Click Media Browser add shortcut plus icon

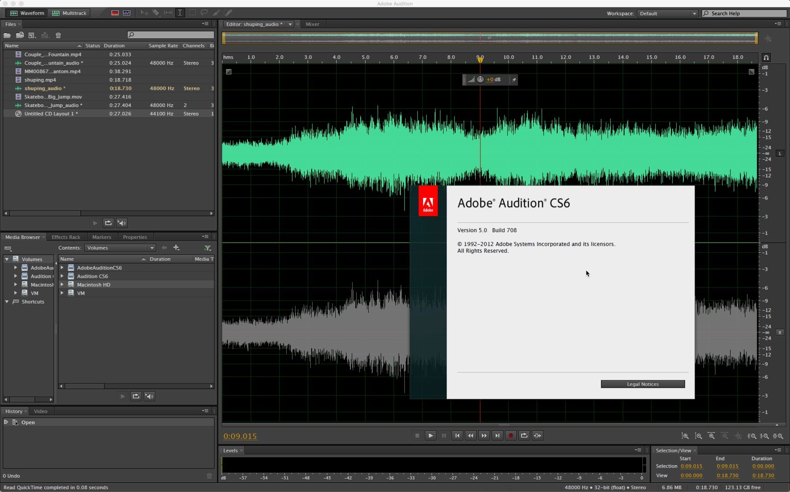pyautogui.click(x=177, y=248)
